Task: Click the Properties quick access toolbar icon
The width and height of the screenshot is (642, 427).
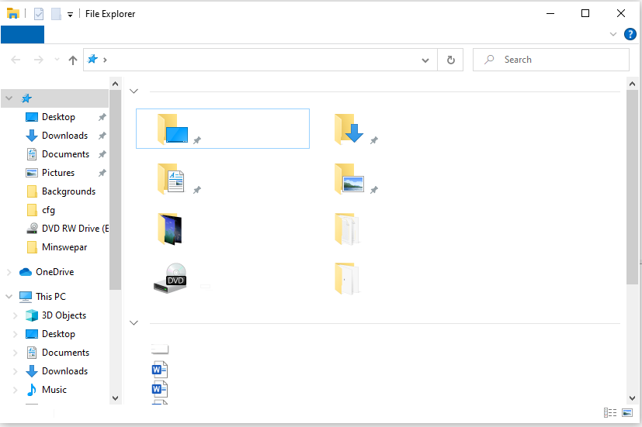Action: [39, 14]
